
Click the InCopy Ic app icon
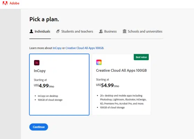(37, 63)
